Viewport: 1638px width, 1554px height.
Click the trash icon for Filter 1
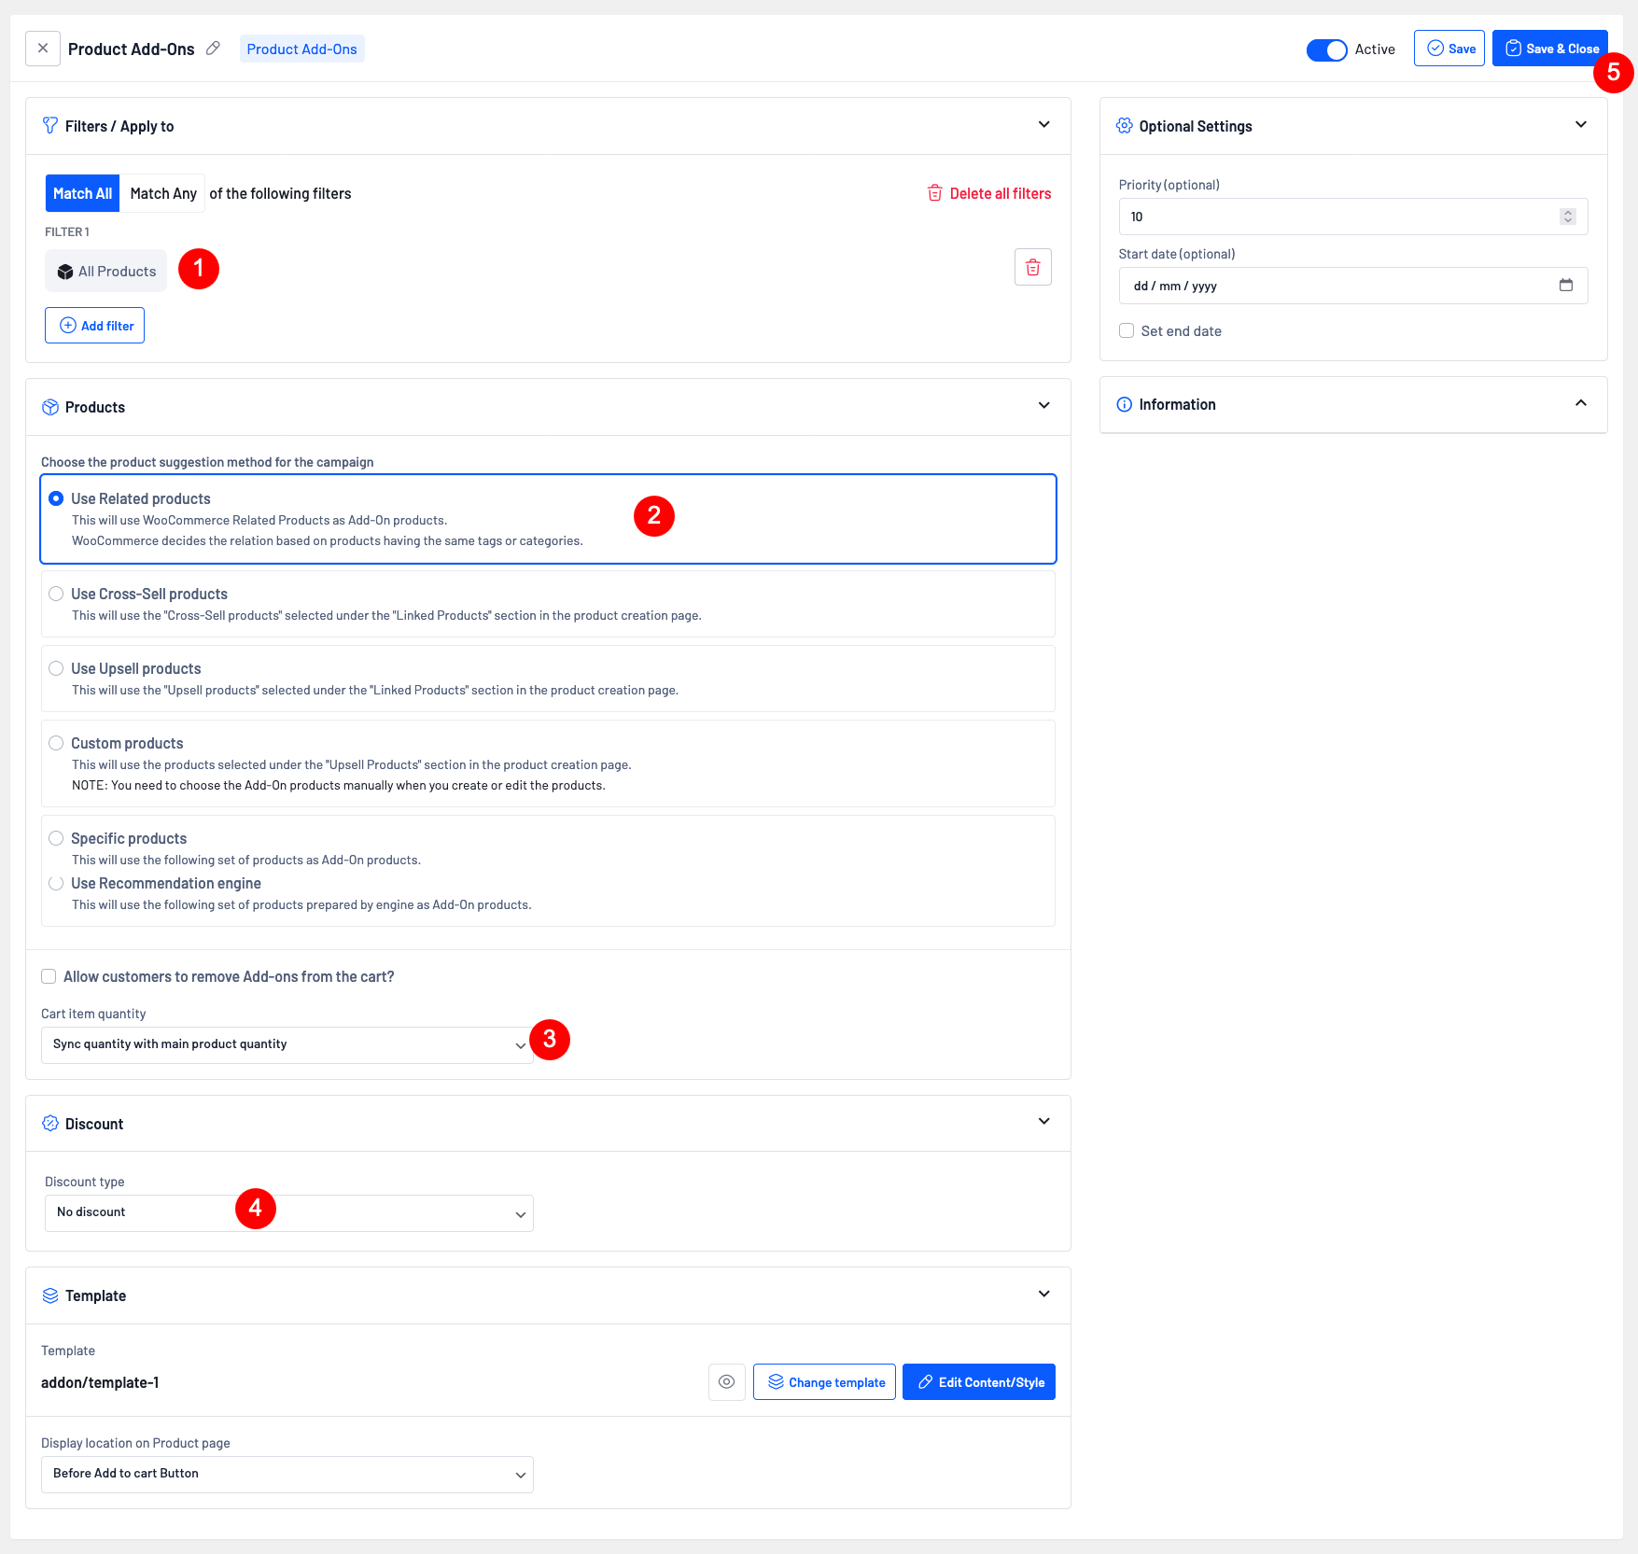(x=1032, y=268)
